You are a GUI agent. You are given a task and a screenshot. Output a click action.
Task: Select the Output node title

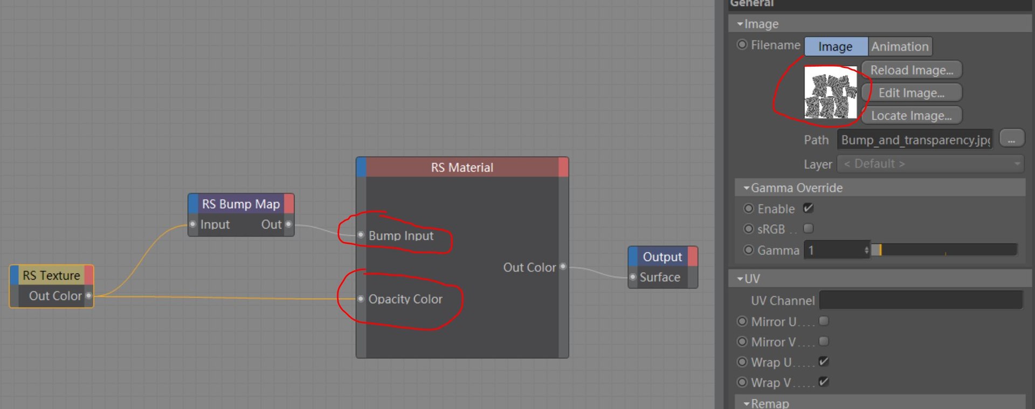[663, 257]
